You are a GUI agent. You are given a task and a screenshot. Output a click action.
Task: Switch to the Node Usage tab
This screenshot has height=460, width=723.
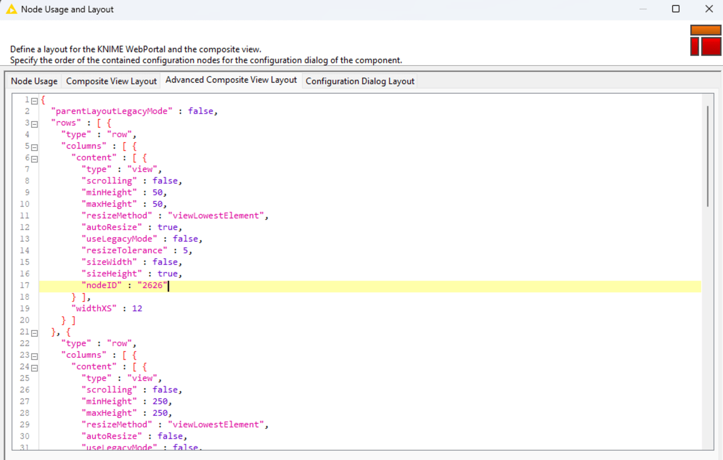[34, 81]
